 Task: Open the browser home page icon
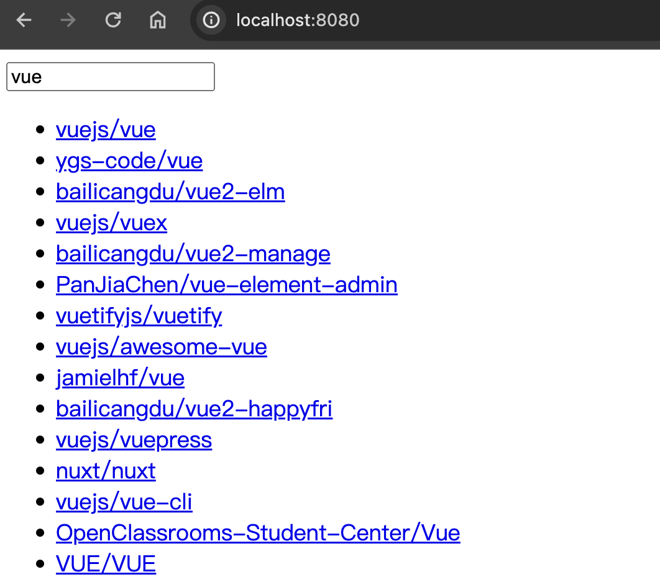[x=158, y=20]
